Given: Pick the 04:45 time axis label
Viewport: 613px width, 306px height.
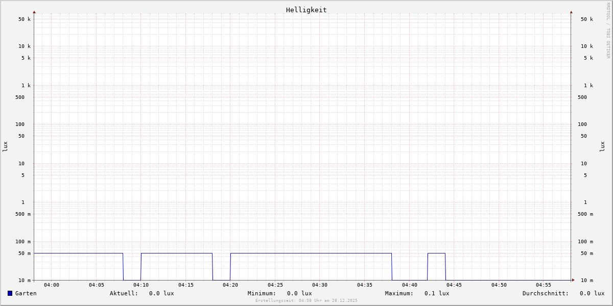Looking at the screenshot, I should (x=454, y=285).
